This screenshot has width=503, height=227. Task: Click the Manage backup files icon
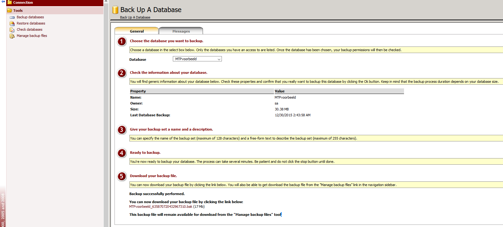pyautogui.click(x=12, y=36)
